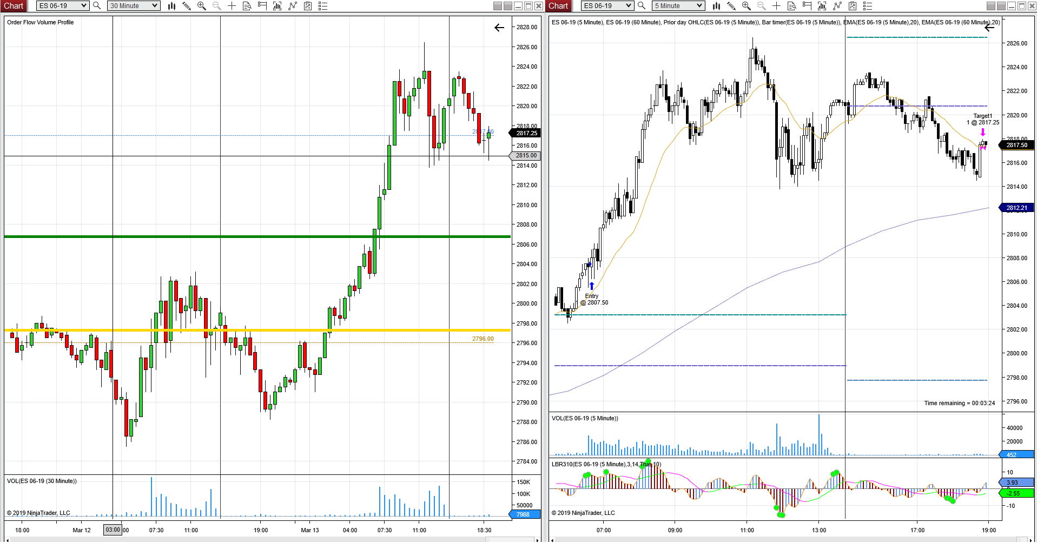Click the 452 volume marker in right chart
The width and height of the screenshot is (1037, 542).
pos(1018,455)
